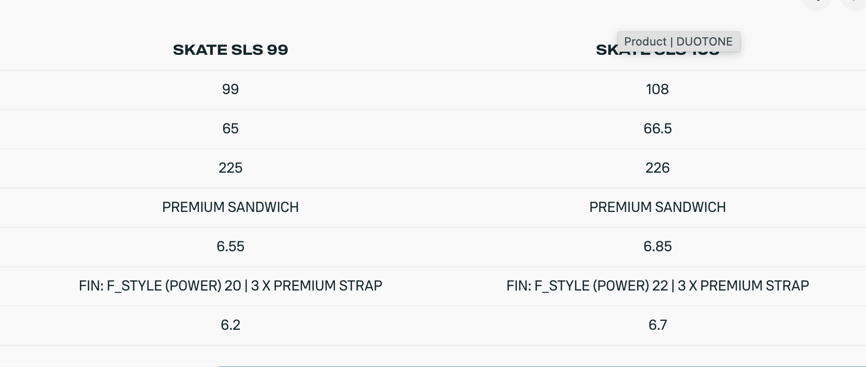This screenshot has width=866, height=367.
Task: Click the 6.55 value cell
Action: click(x=230, y=247)
